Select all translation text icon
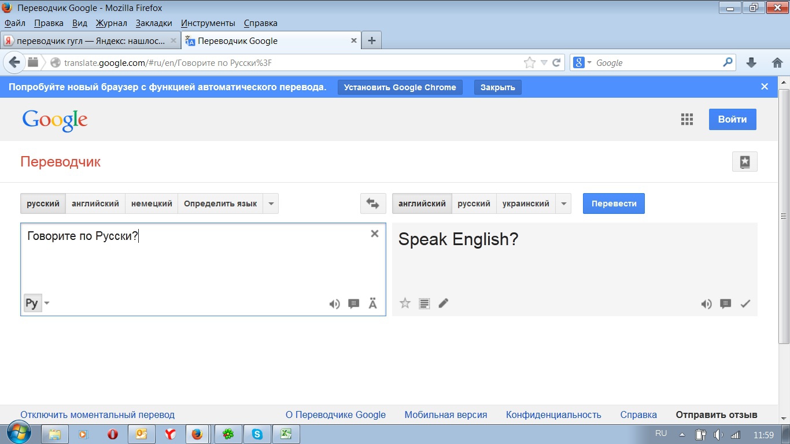 (424, 304)
